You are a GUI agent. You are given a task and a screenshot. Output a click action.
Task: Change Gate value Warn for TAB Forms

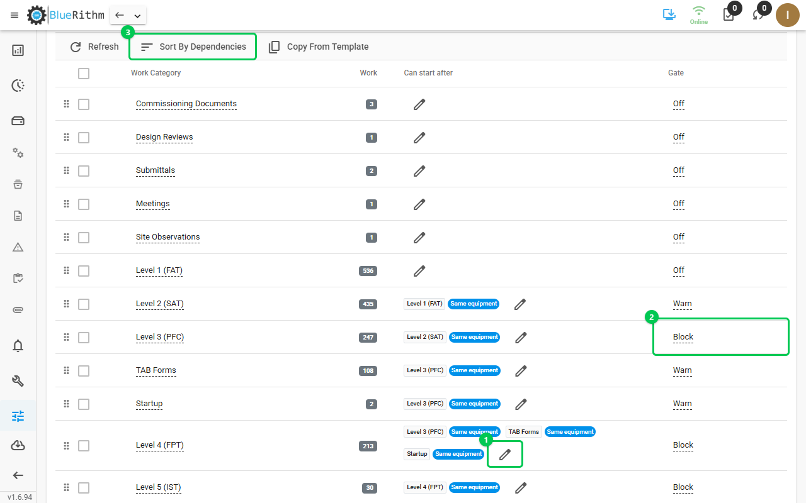[683, 370]
